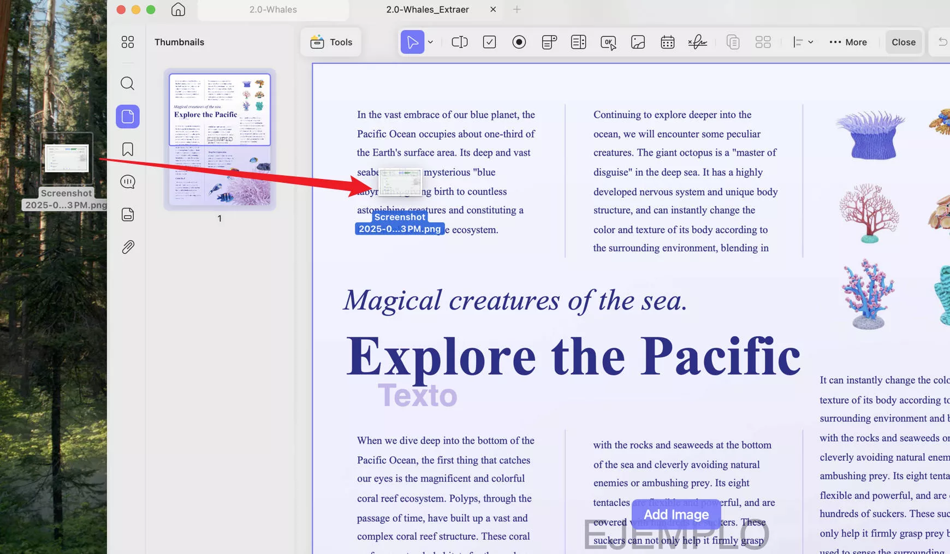Switch to the 2.0-Whales tab
This screenshot has height=554, width=950.
(x=273, y=9)
